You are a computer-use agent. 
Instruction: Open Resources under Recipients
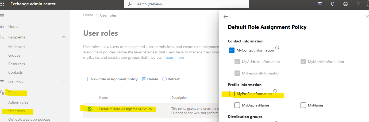pyautogui.click(x=17, y=64)
